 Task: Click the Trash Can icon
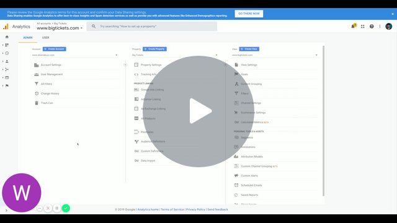tap(37, 103)
